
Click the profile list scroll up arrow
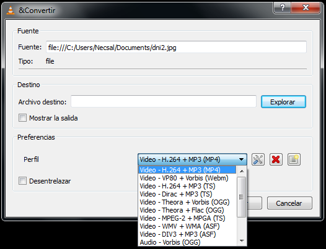(x=242, y=171)
